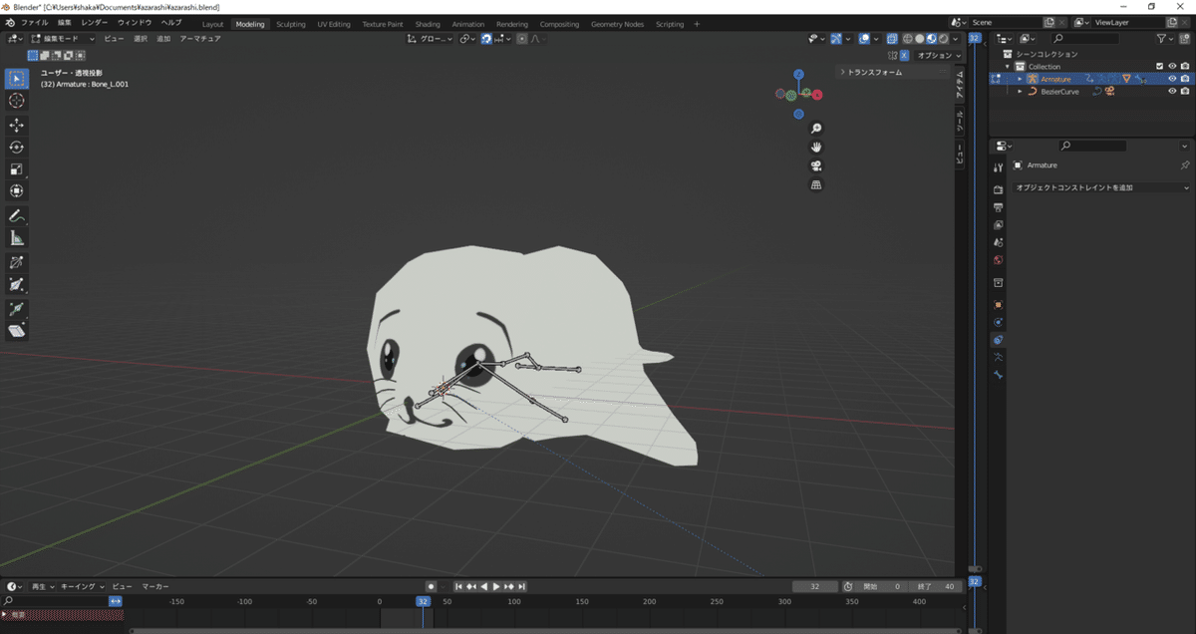
Task: Select the Move tool in toolbar
Action: [17, 125]
